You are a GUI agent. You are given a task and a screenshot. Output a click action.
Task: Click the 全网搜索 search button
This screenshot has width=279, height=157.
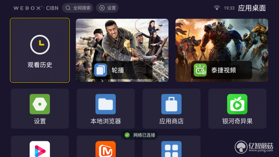point(77,8)
